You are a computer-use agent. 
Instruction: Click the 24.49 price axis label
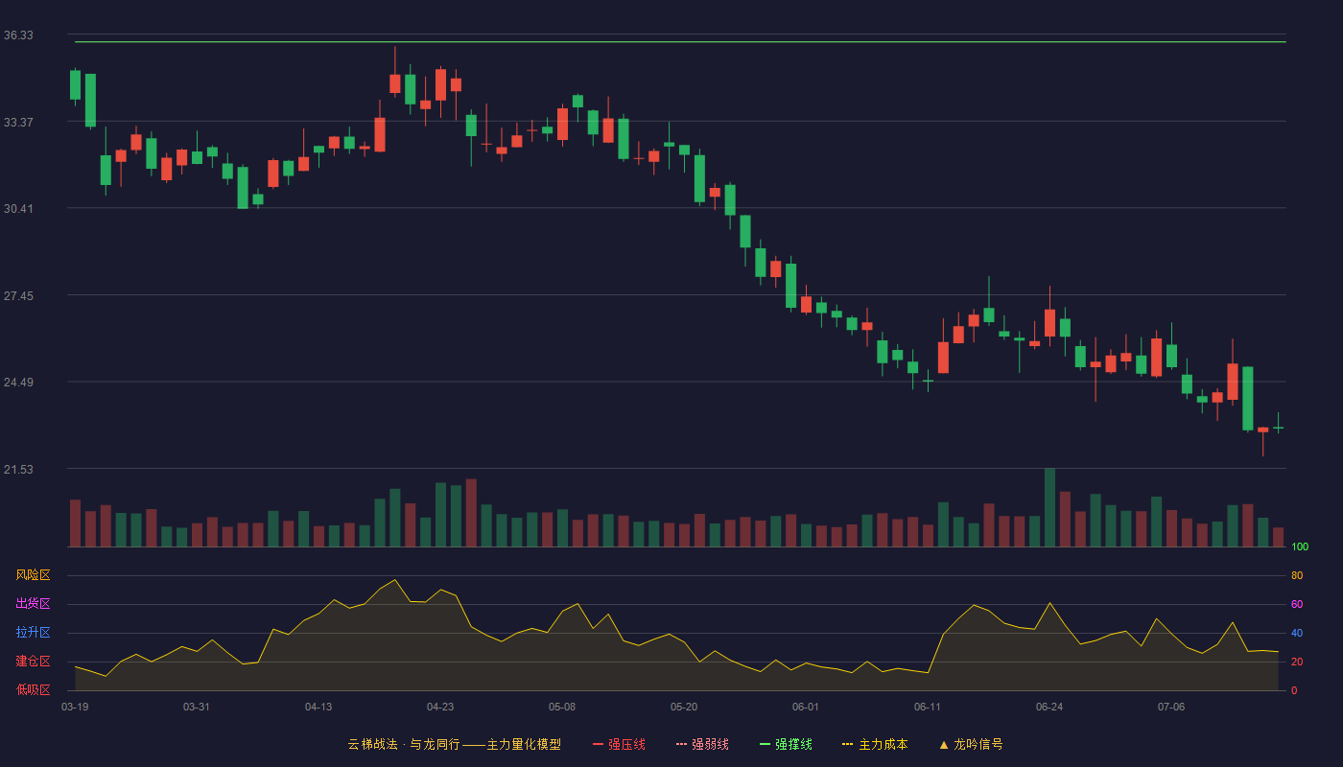18,383
